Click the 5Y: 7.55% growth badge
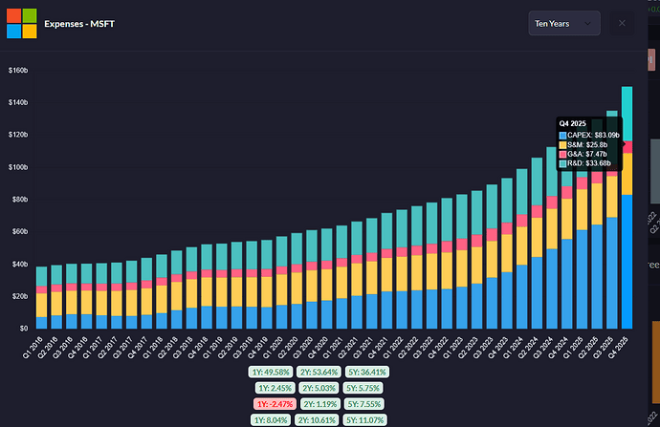Image resolution: width=660 pixels, height=427 pixels. pyautogui.click(x=363, y=404)
